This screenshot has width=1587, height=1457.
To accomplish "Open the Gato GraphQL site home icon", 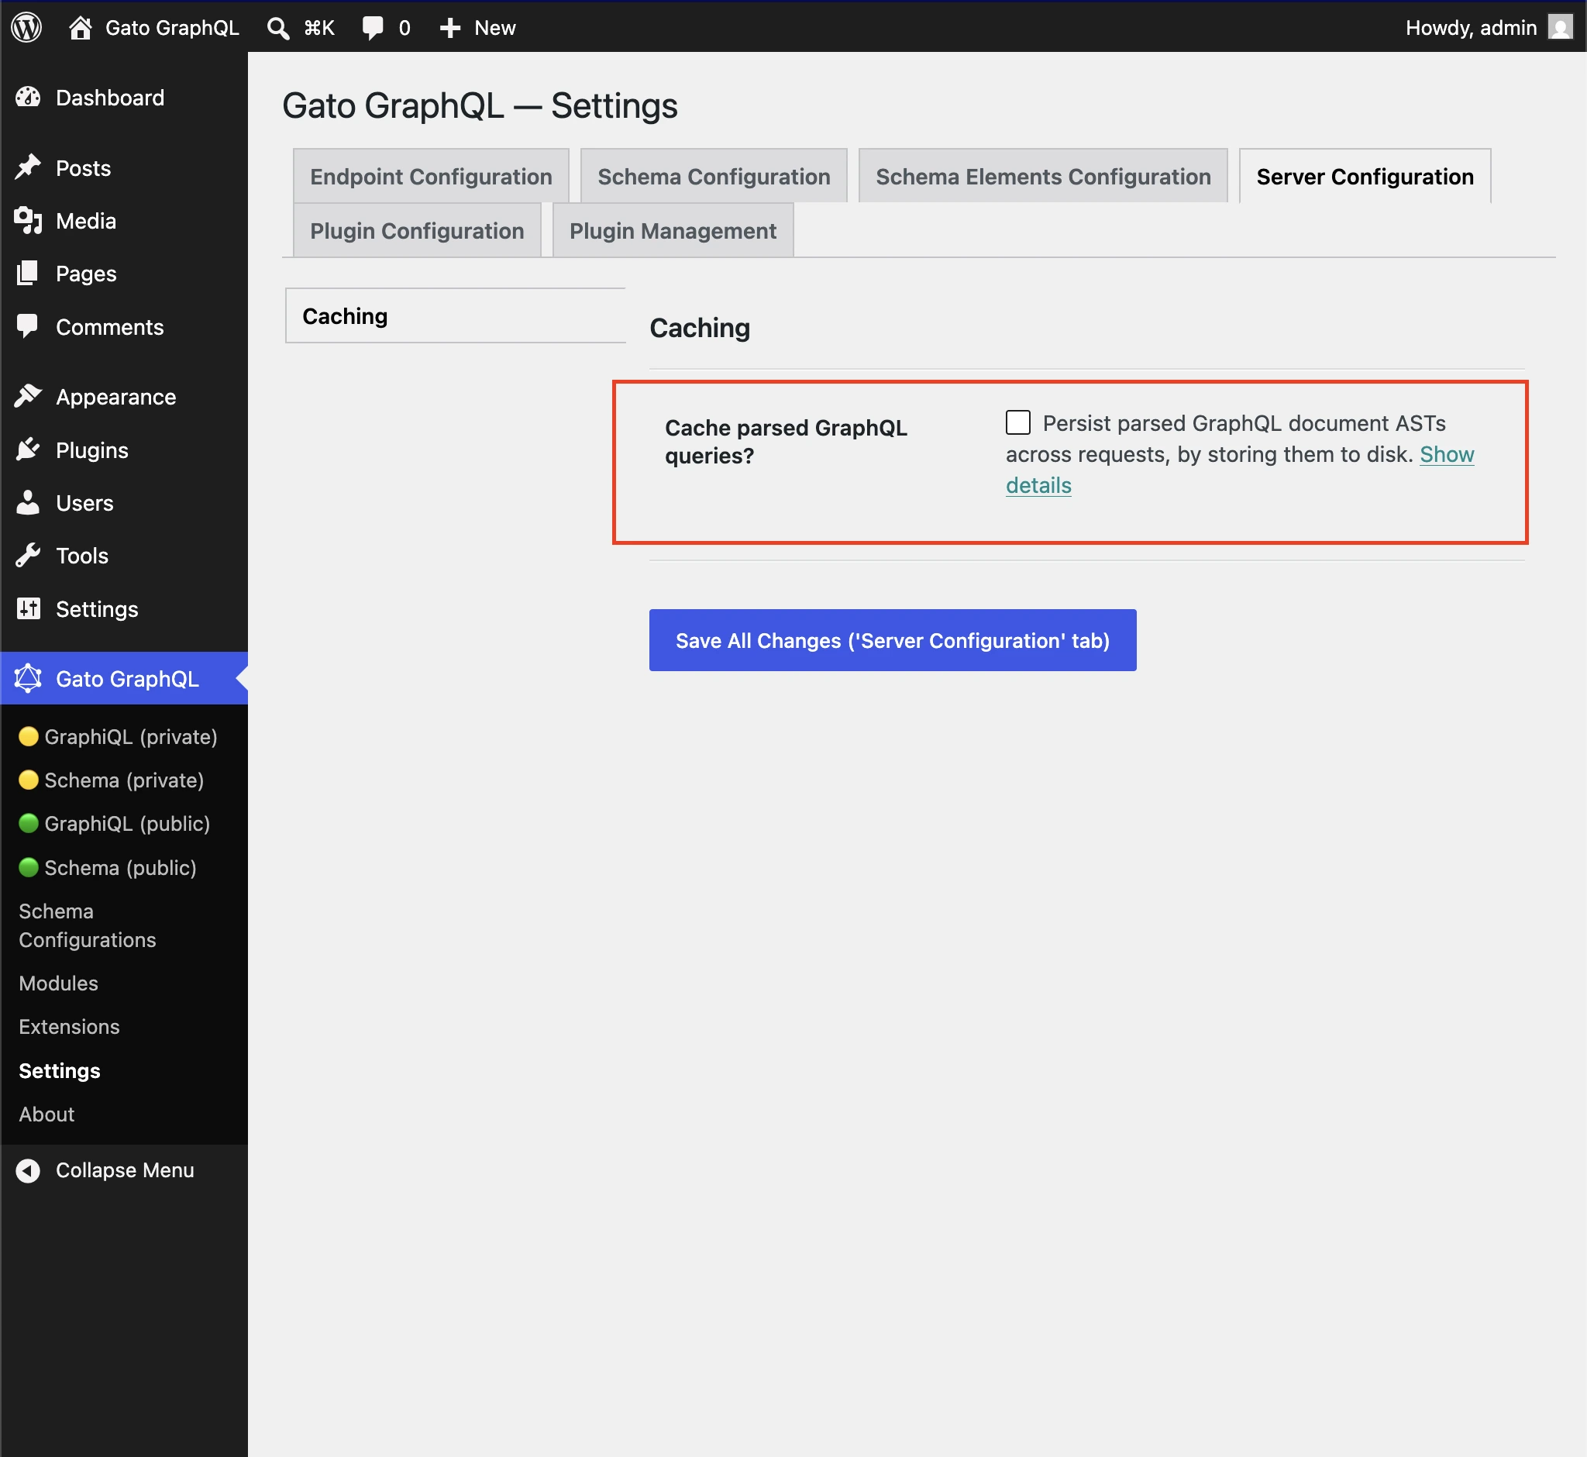I will (80, 28).
